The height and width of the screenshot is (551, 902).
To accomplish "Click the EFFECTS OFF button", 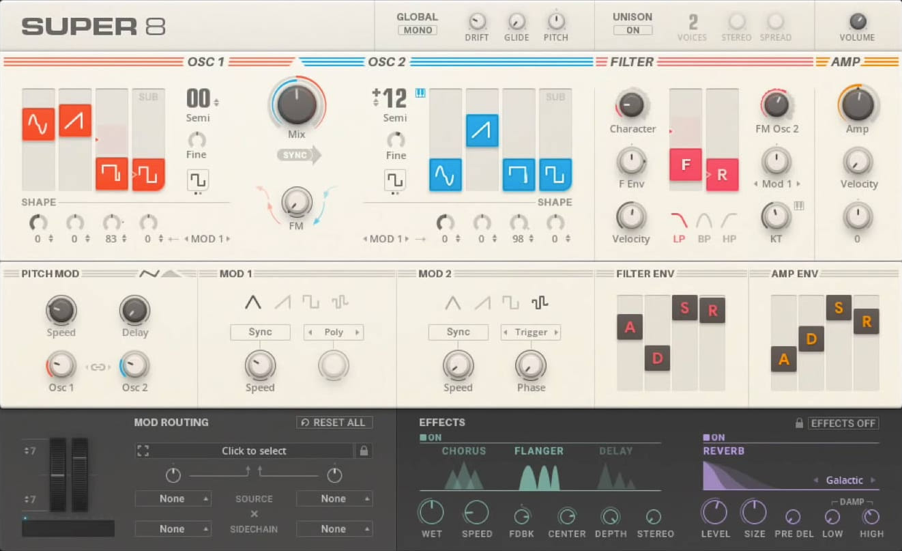I will (843, 423).
